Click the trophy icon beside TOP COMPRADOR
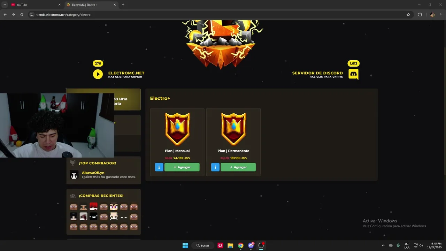 (72, 163)
